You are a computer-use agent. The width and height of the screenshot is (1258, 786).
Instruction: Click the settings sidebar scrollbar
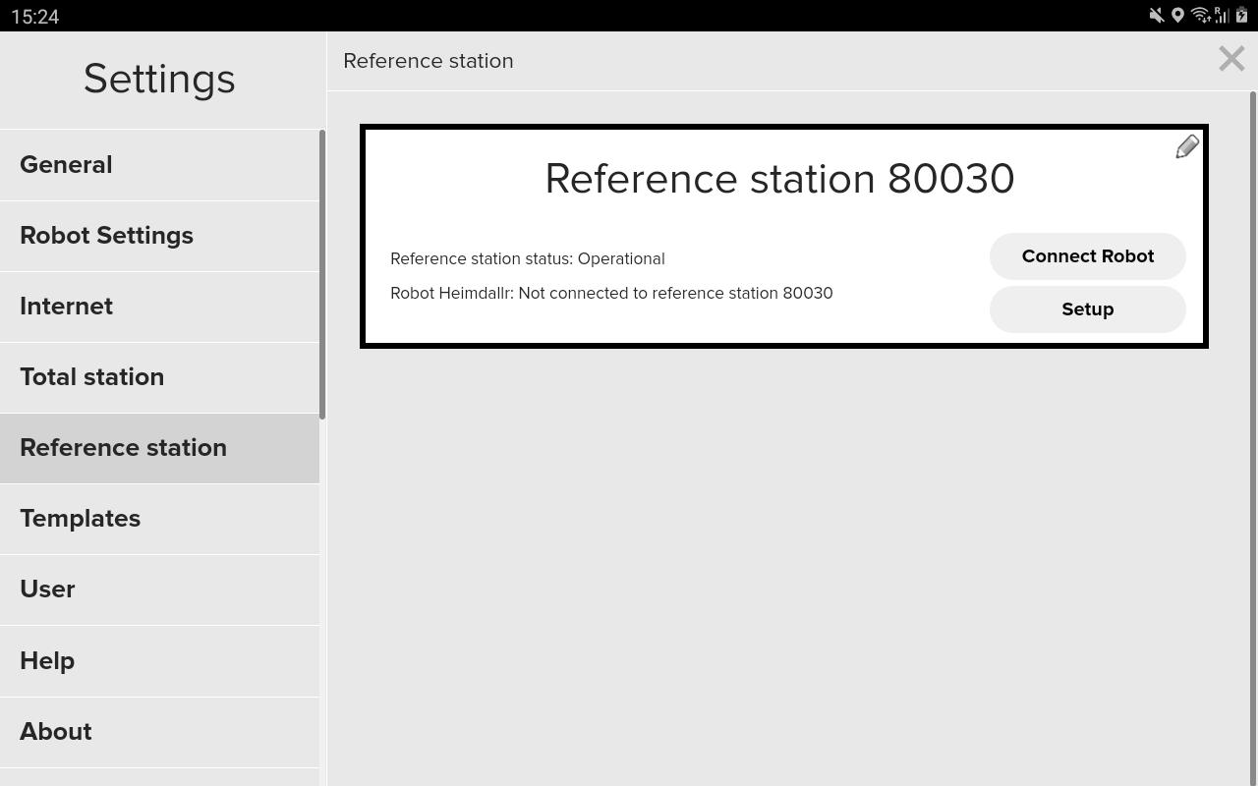(322, 275)
